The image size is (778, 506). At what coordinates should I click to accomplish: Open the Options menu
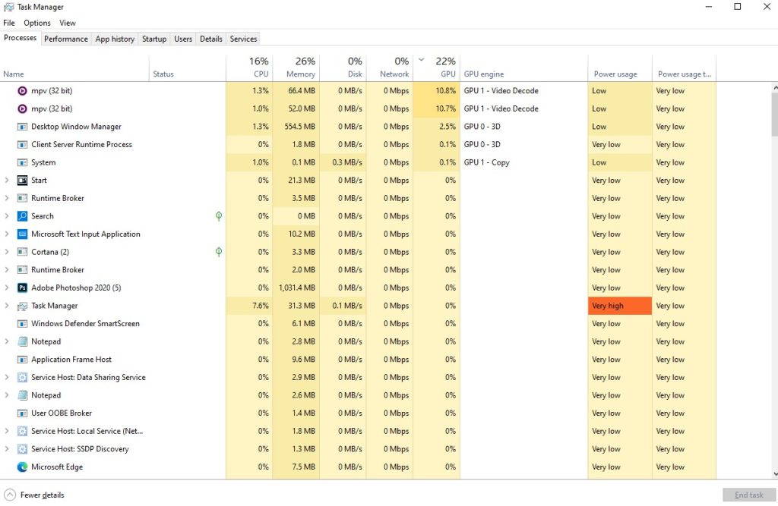[x=37, y=23]
